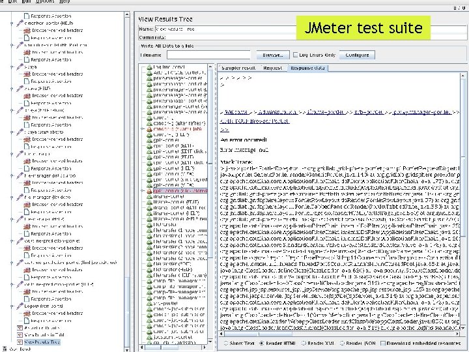Click green icon beside iframe-portlet result
The height and width of the screenshot is (352, 469).
tap(150, 196)
